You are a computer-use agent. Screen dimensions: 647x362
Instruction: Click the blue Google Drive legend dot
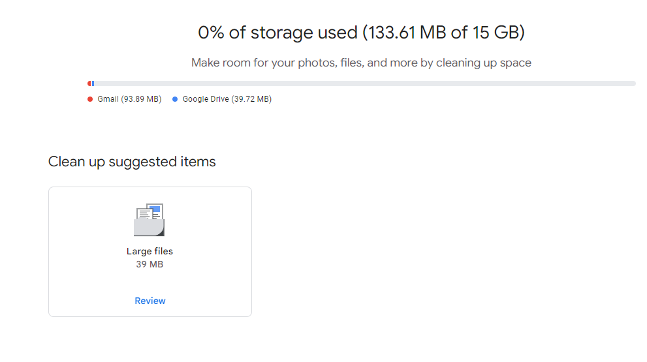[175, 99]
